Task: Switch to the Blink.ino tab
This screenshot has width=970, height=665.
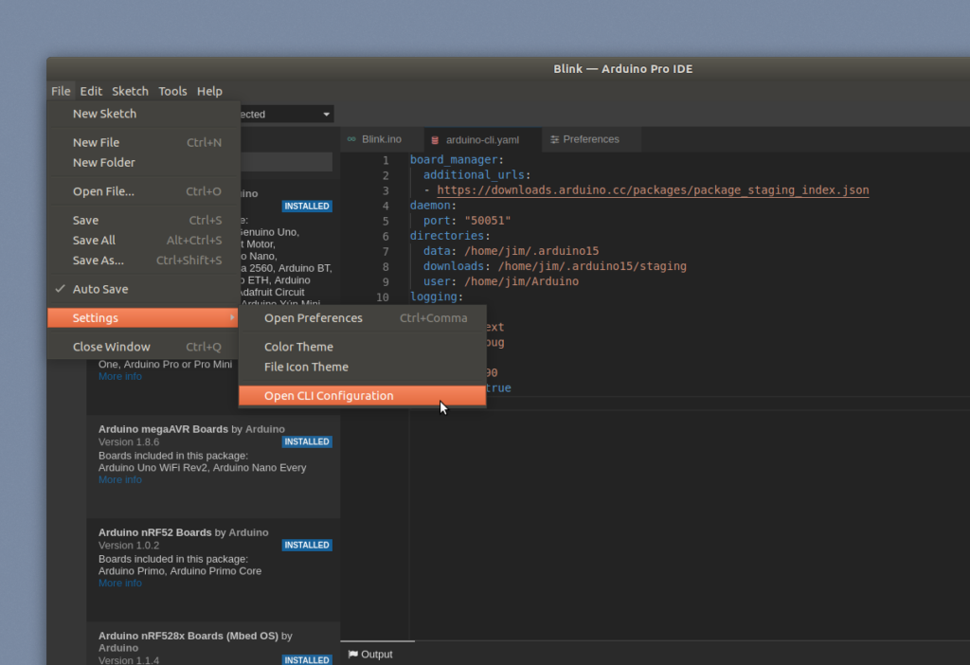Action: coord(382,139)
